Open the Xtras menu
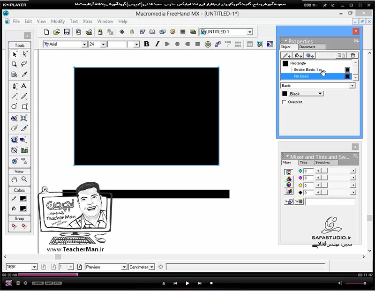Viewport: 375px width, 291px height. click(88, 21)
